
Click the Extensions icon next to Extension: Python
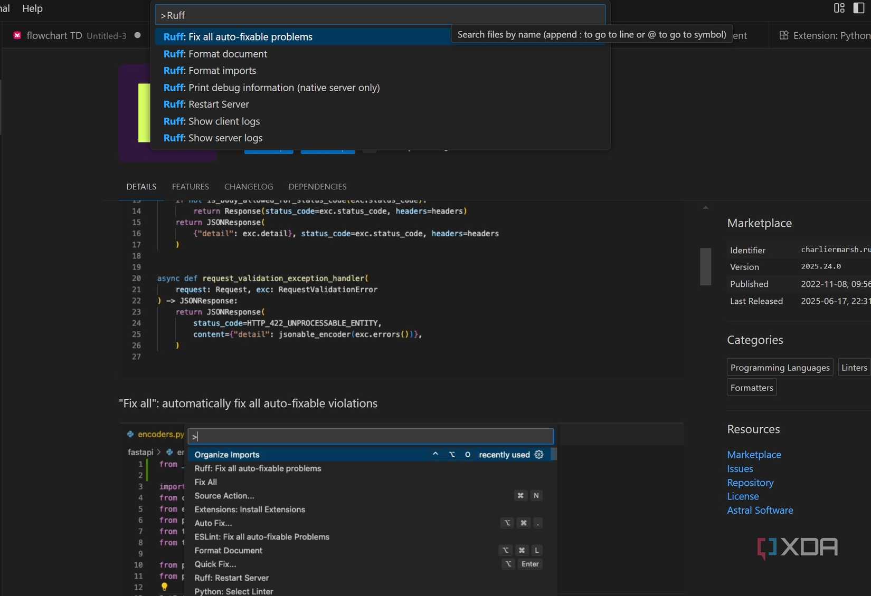pos(783,35)
